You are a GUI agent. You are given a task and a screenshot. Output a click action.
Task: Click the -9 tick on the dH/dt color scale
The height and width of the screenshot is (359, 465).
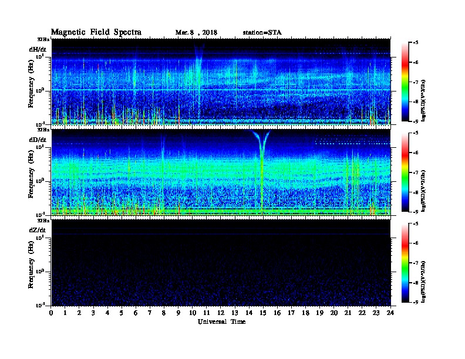click(x=416, y=121)
